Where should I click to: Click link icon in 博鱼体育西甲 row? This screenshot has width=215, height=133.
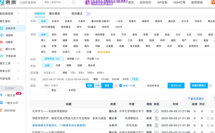(x=212, y=118)
